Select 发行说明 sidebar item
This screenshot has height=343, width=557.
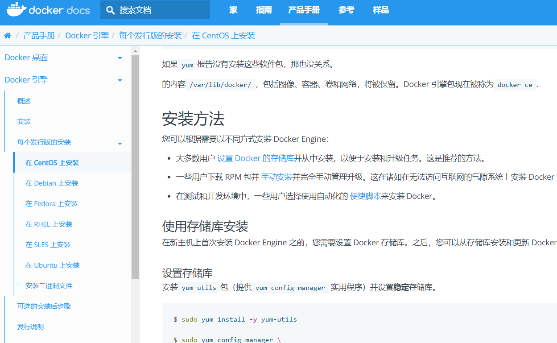click(x=30, y=327)
